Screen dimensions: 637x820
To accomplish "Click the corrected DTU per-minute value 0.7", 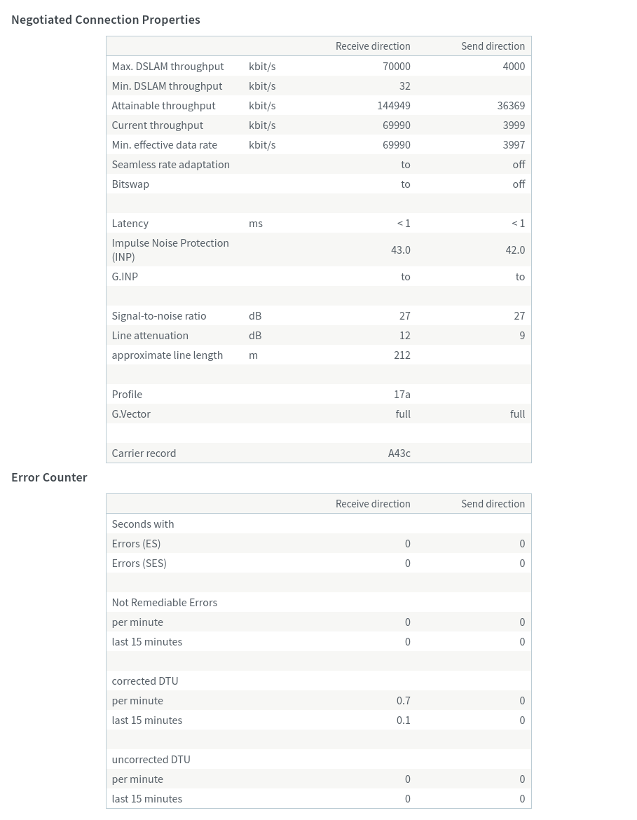I will [x=403, y=701].
